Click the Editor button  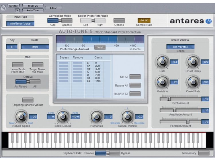click(x=54, y=8)
